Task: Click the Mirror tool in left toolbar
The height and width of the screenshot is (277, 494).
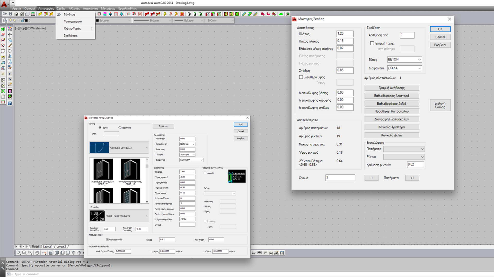Action: (x=10, y=56)
